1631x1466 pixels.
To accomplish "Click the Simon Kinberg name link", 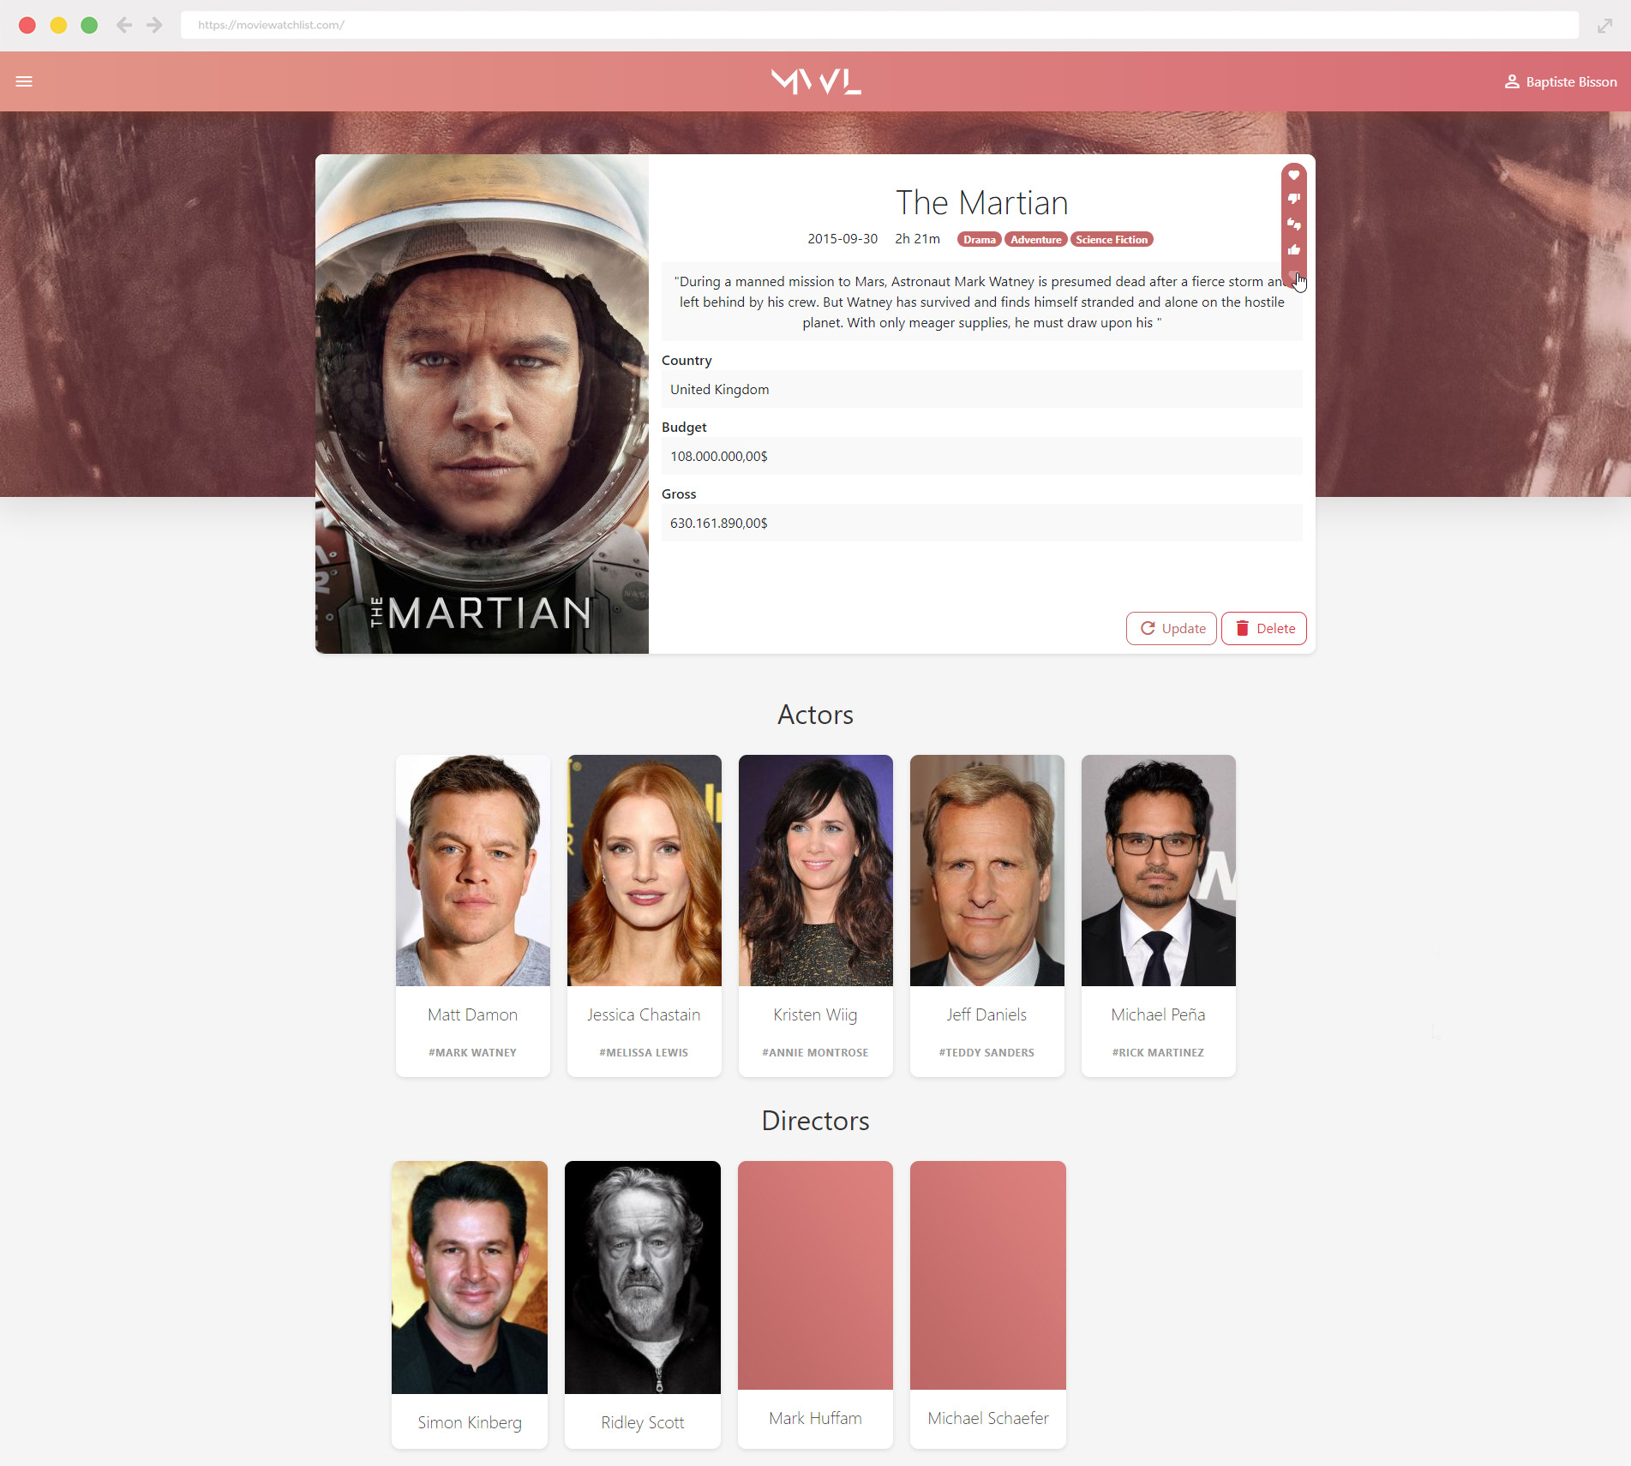I will tap(470, 1422).
